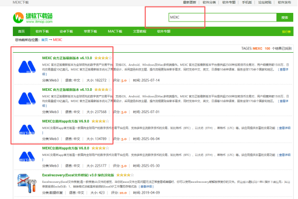Click 查看详细 for the 2025-07-01 entry

click(x=284, y=101)
